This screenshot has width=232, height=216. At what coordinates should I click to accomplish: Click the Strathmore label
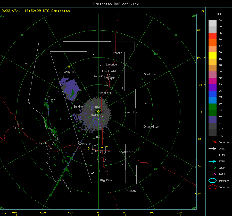(125, 152)
